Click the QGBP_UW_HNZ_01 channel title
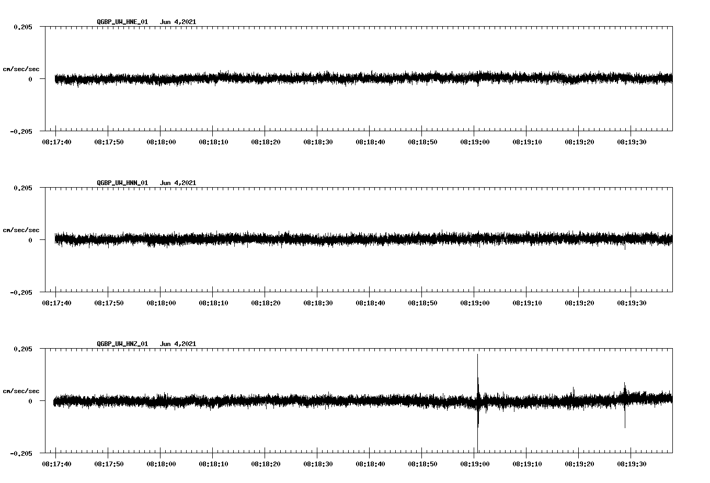 tap(122, 344)
